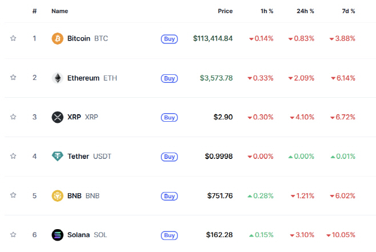This screenshot has height=252, width=376.
Task: Click the Solana logo icon
Action: tap(58, 235)
